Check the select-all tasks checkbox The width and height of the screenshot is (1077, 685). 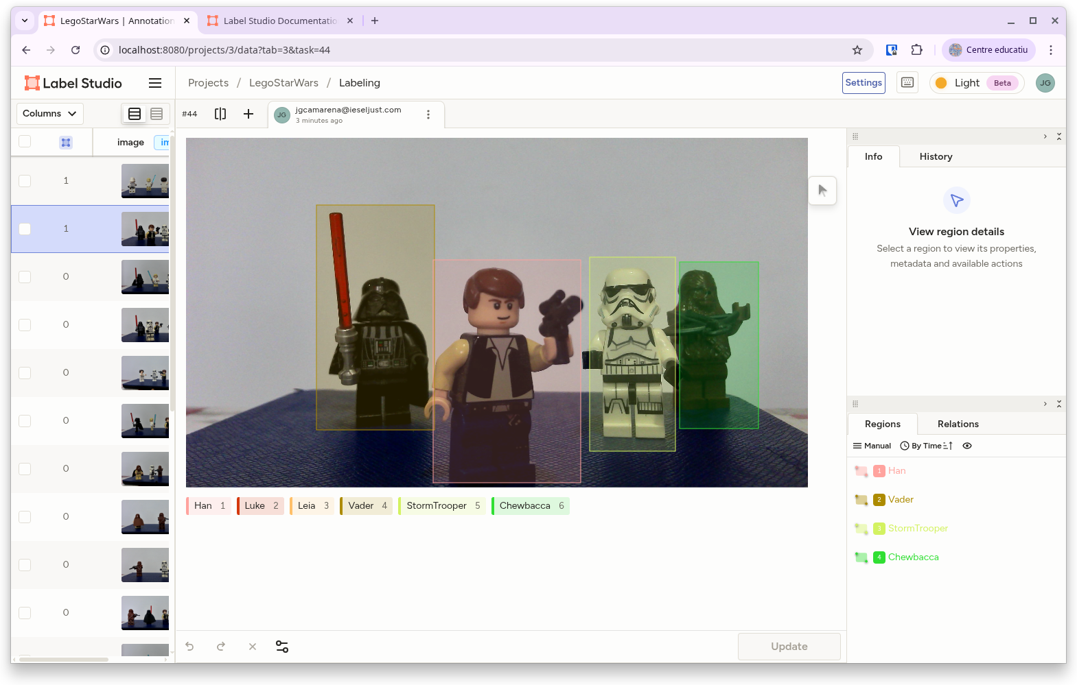tap(25, 142)
